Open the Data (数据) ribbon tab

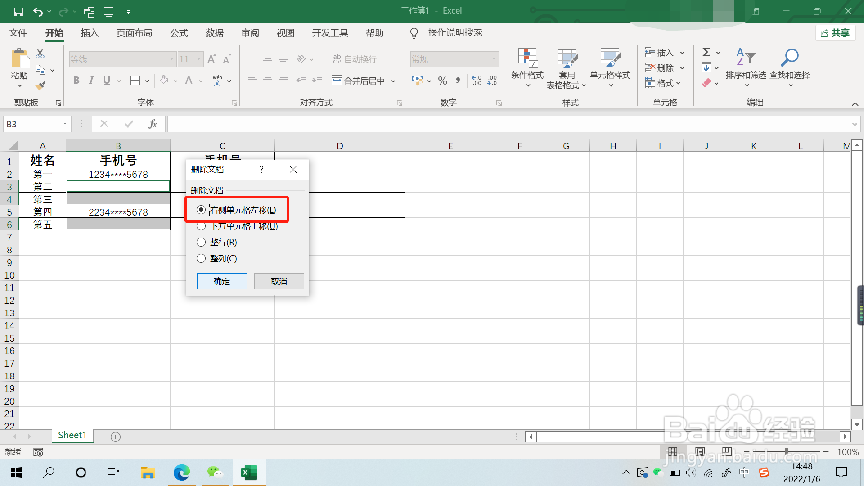click(214, 33)
